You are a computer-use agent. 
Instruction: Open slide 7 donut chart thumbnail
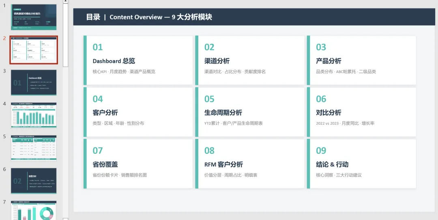tap(34, 210)
